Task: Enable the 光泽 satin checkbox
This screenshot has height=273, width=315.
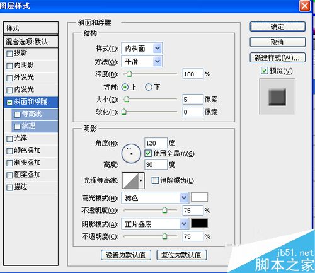Action: (9, 139)
